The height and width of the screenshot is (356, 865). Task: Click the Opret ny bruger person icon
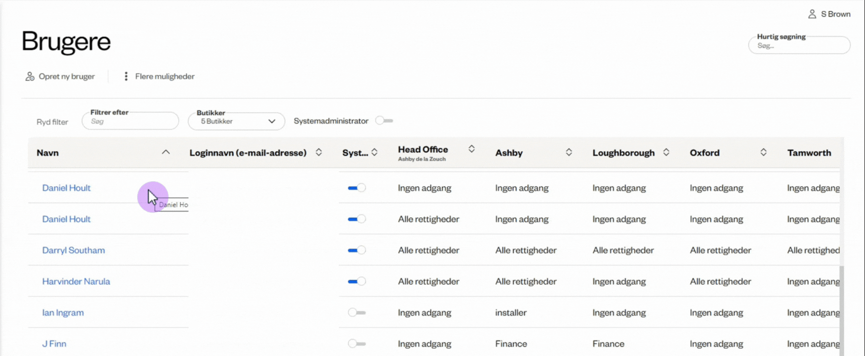(x=30, y=76)
